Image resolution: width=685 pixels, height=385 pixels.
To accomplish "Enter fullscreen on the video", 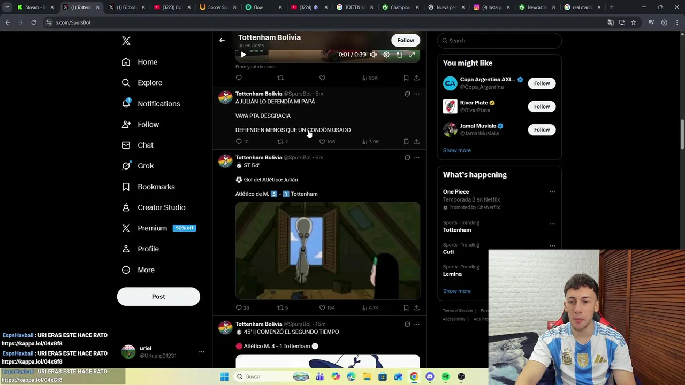I will 412,55.
